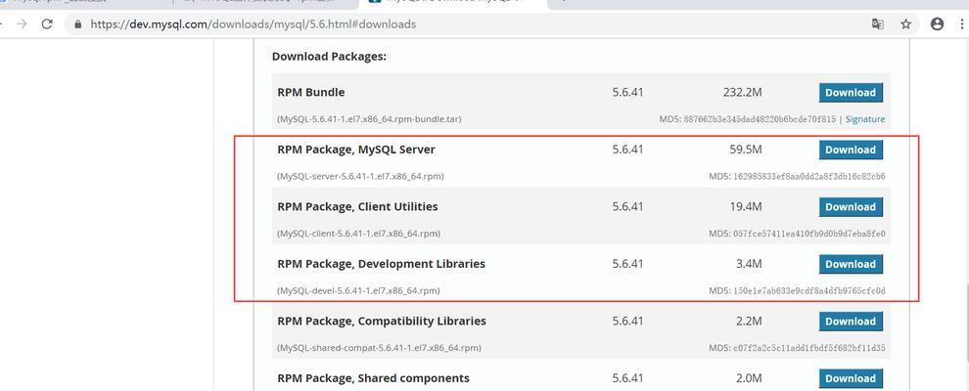Click the padlock site-info icon
Viewport: 969px width, 391px height.
point(78,24)
